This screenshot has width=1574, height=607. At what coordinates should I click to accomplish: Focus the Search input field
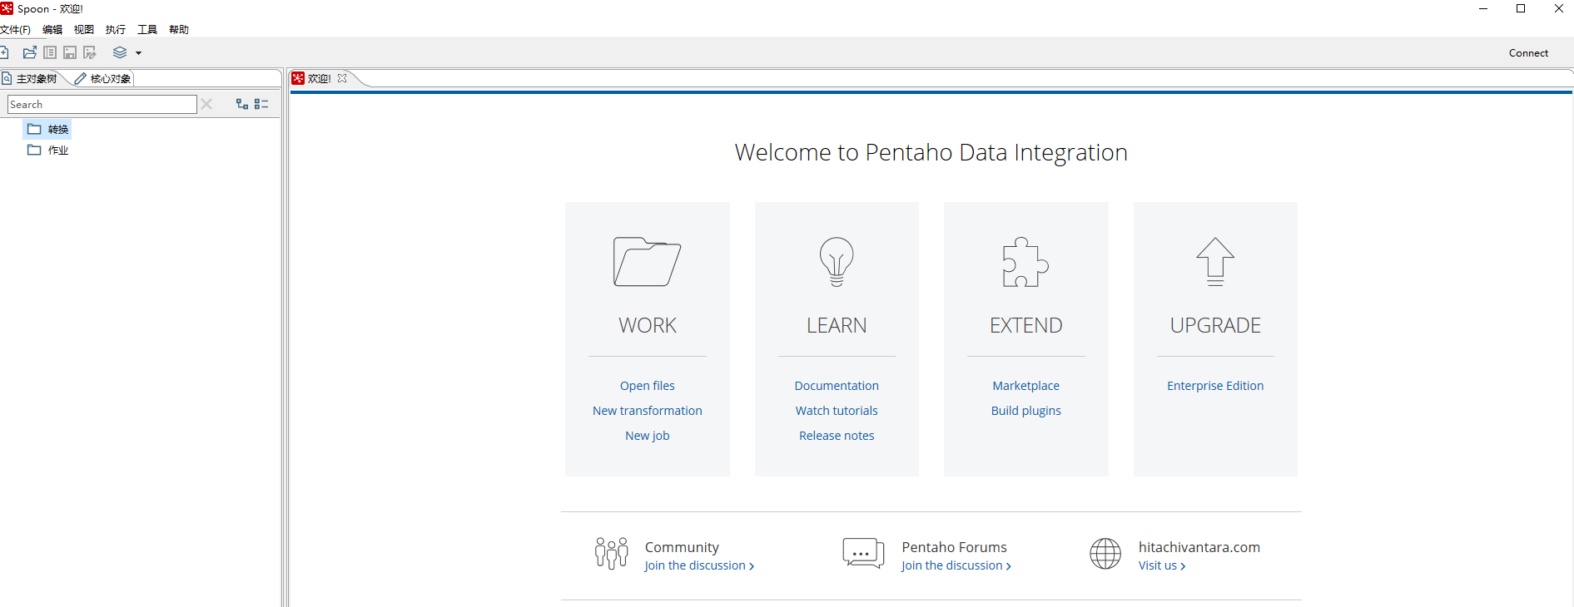102,104
